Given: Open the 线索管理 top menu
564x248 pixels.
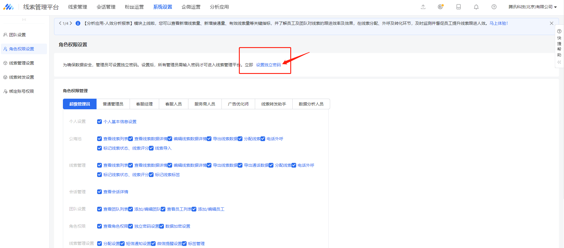Looking at the screenshot, I should point(78,7).
